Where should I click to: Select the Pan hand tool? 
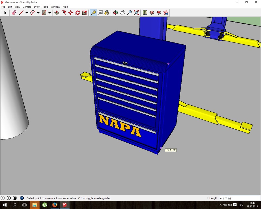pyautogui.click(x=122, y=13)
